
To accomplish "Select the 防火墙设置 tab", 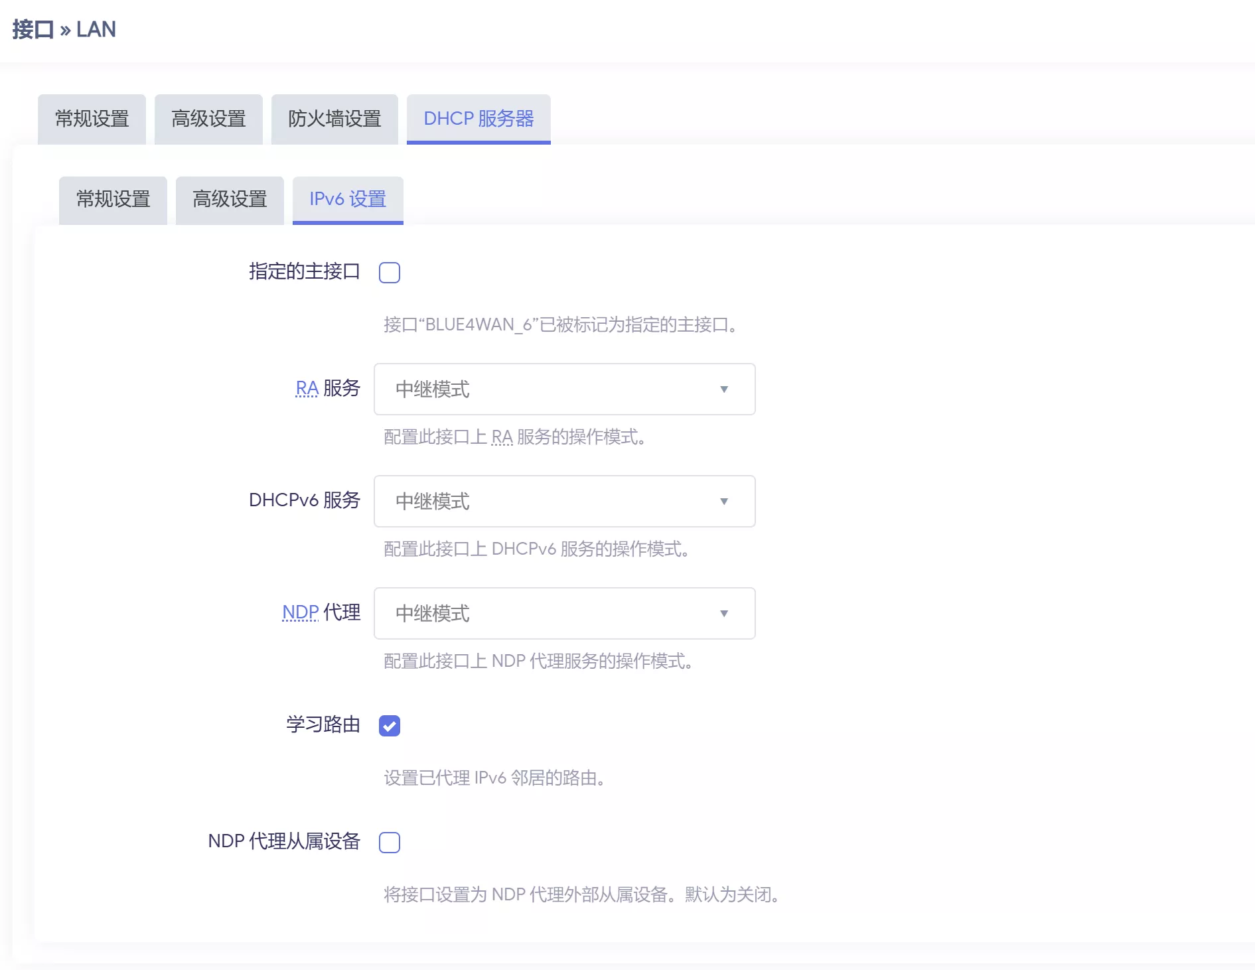I will [x=334, y=119].
